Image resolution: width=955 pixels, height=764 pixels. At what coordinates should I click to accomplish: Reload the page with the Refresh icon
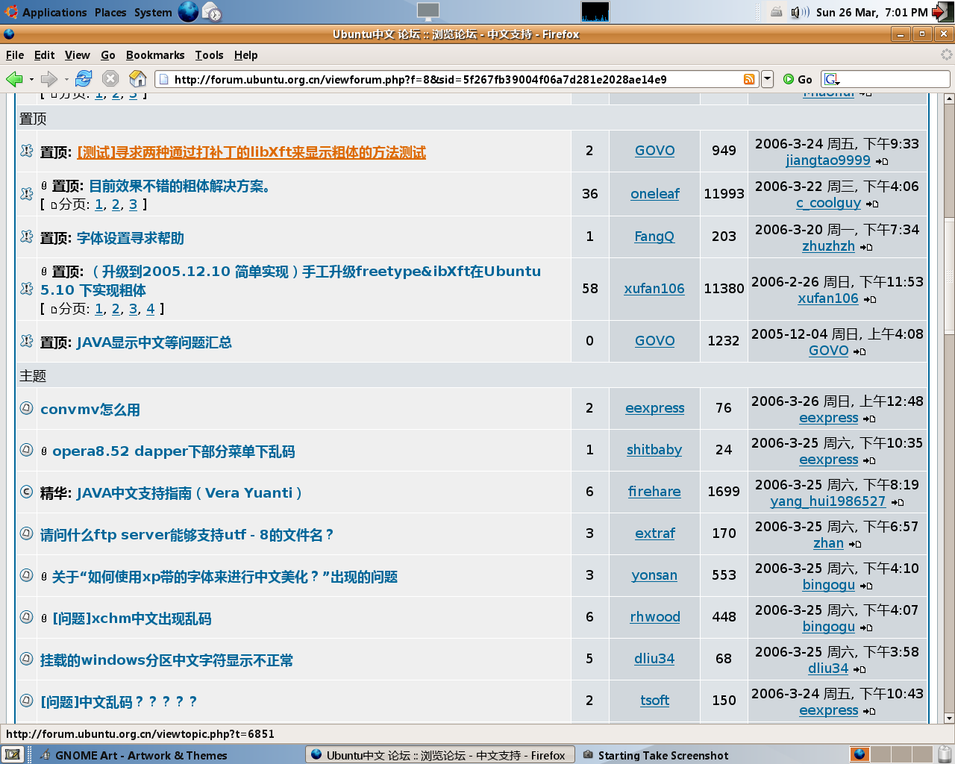84,79
